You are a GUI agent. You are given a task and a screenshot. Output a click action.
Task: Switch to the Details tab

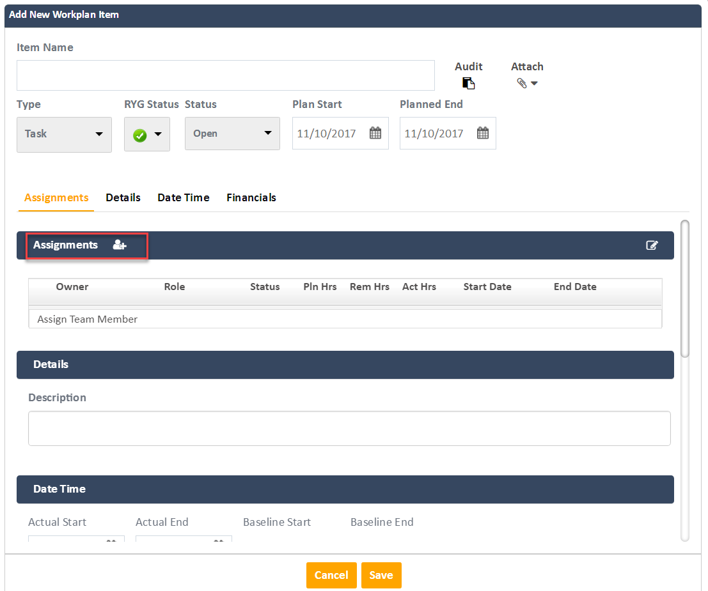(123, 197)
